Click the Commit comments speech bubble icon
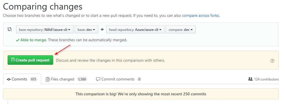This screenshot has height=104, width=285. click(98, 79)
